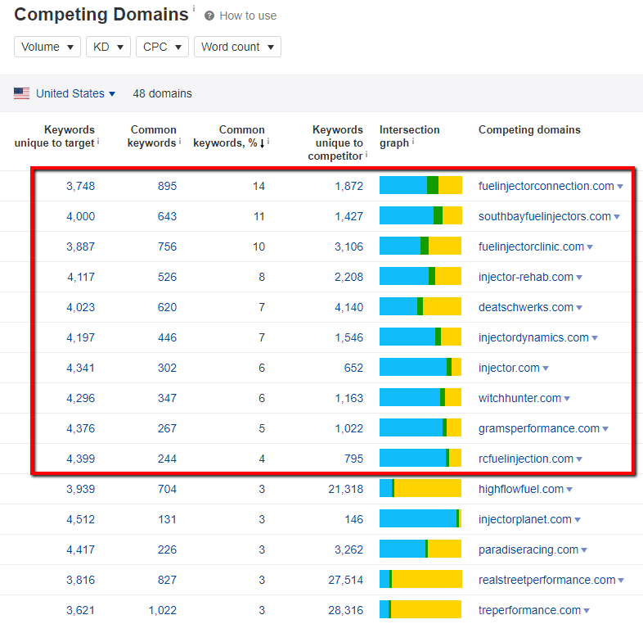
Task: Click unique-to-competitor value 27,514
Action: 346,580
